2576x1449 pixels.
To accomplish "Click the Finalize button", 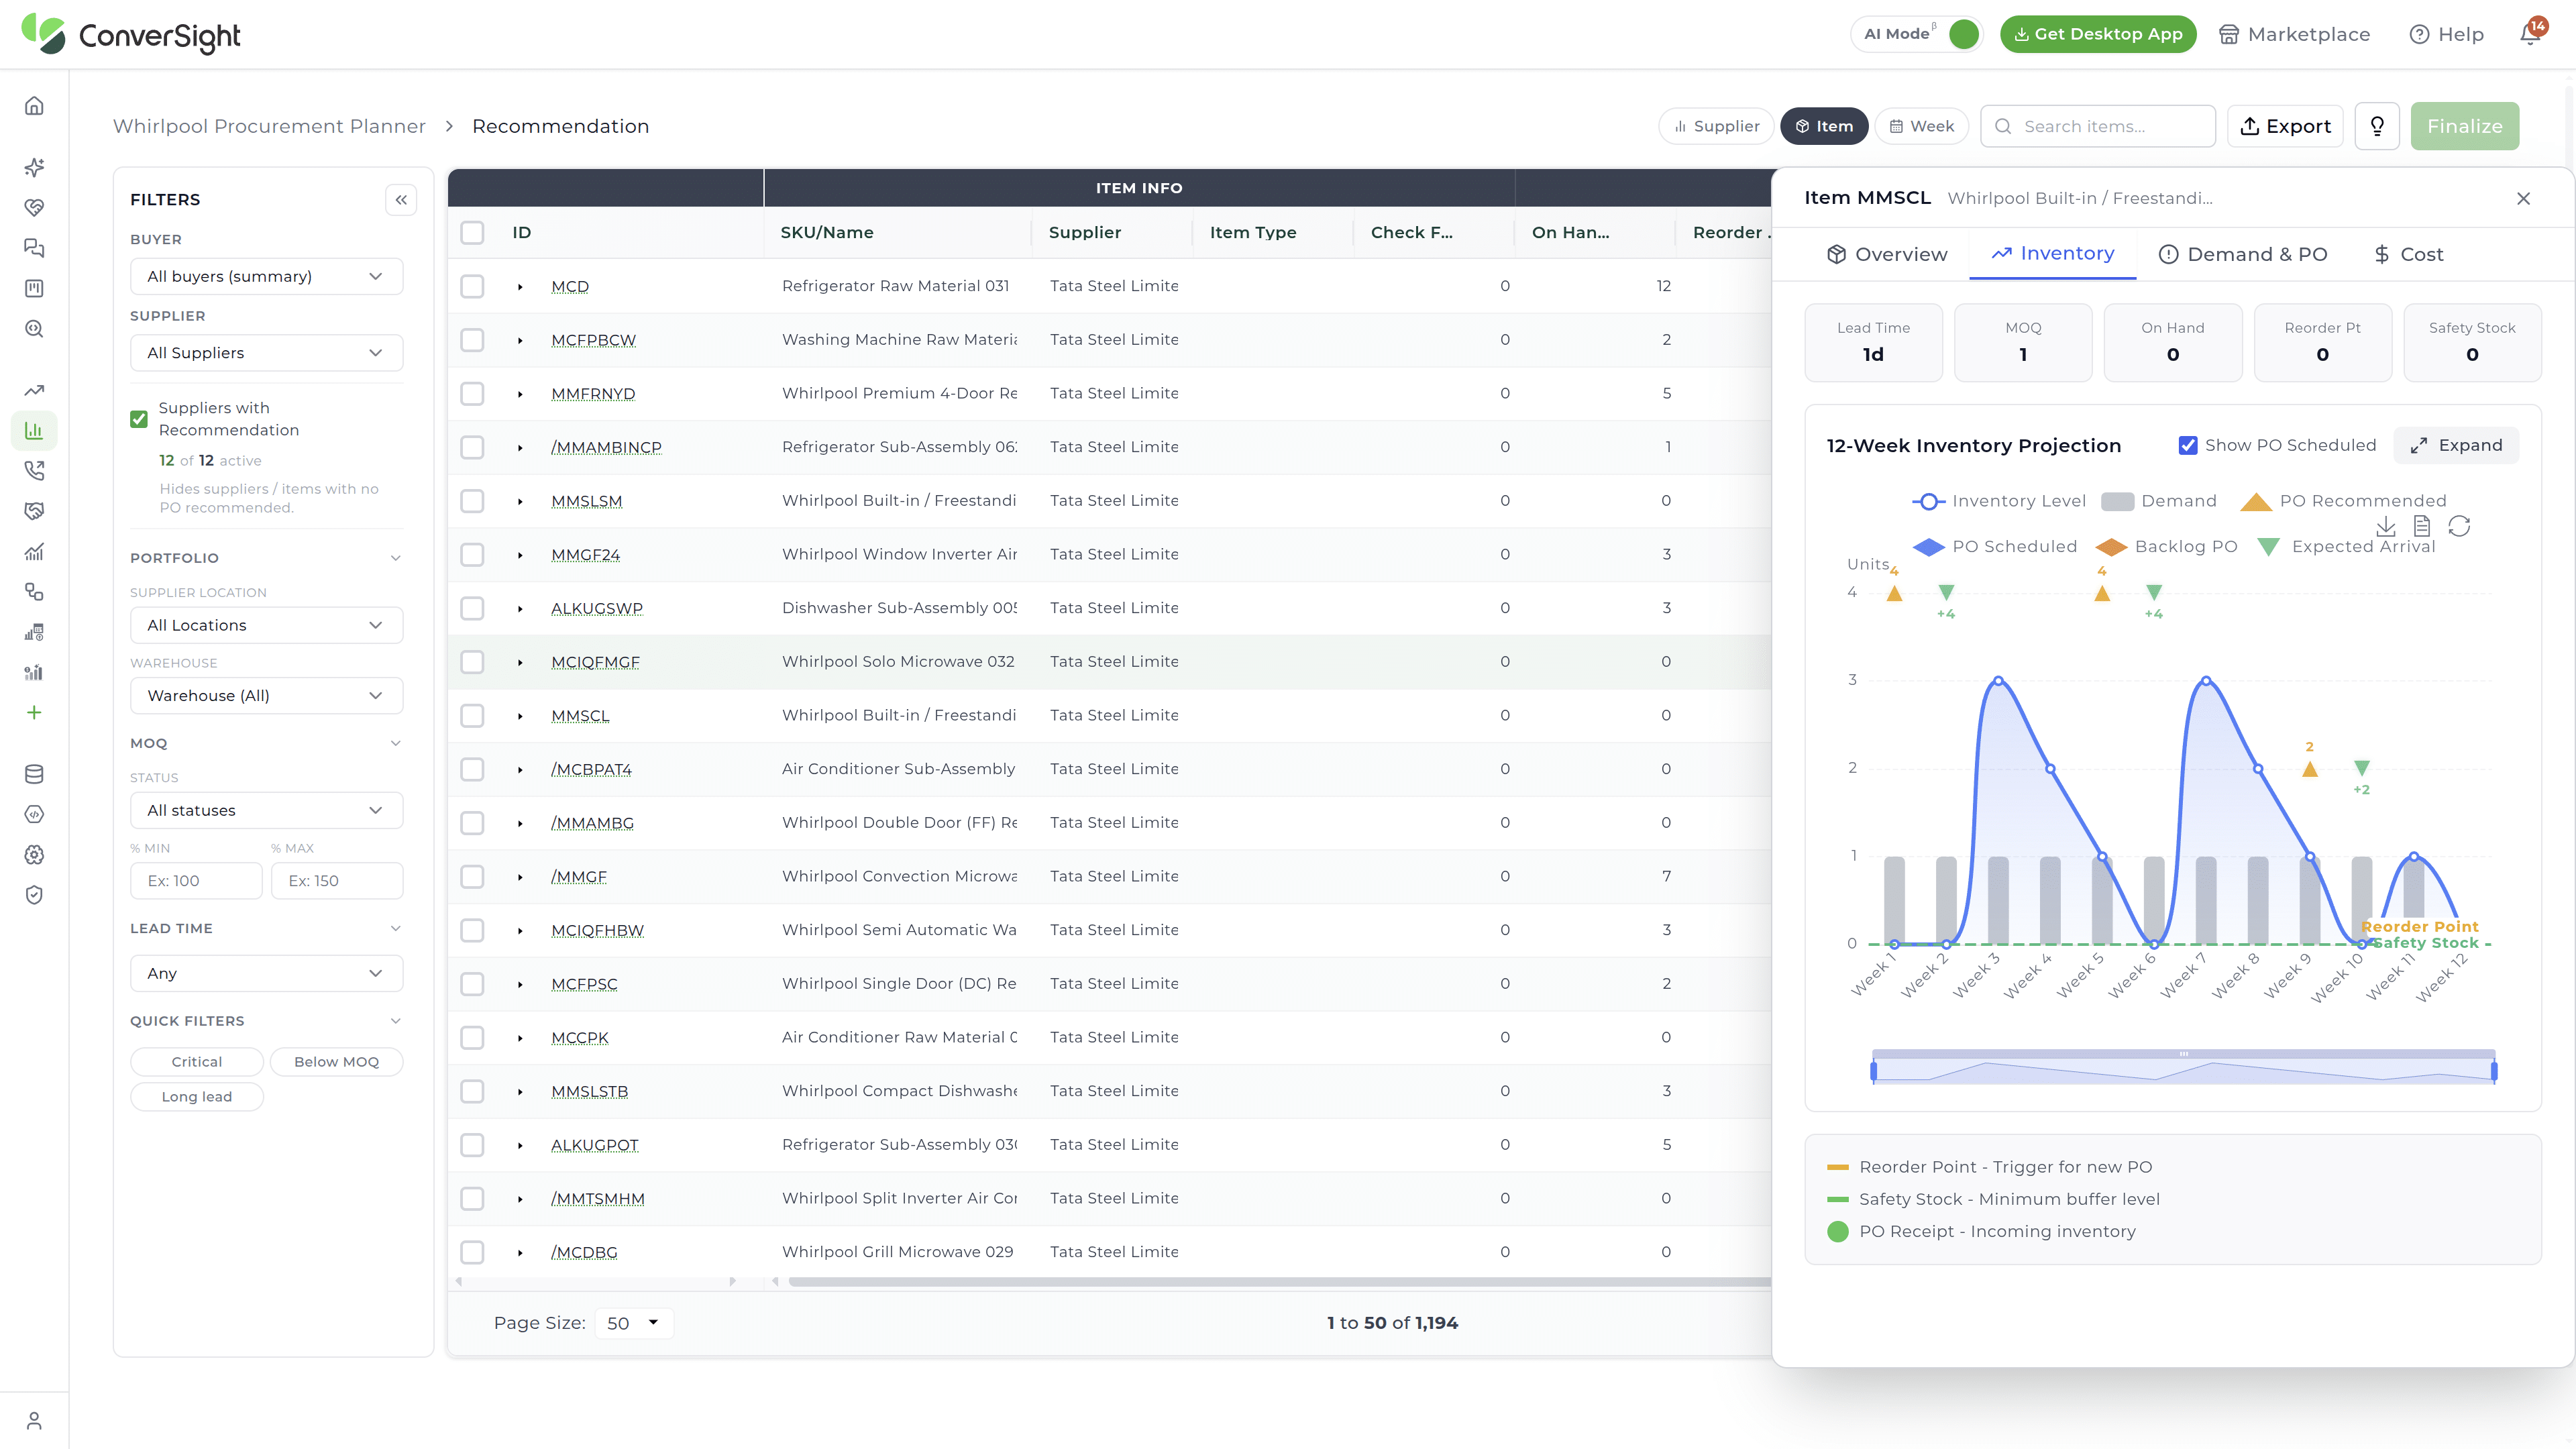I will [2464, 126].
